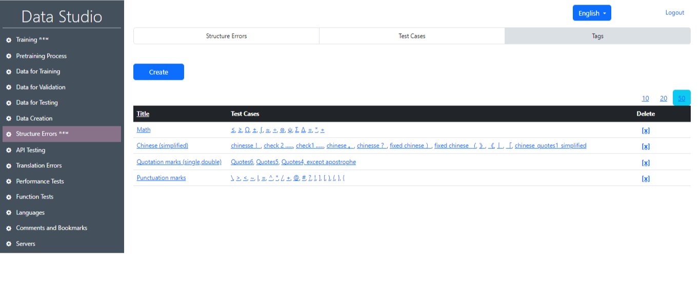Open the English language dropdown

[x=592, y=13]
